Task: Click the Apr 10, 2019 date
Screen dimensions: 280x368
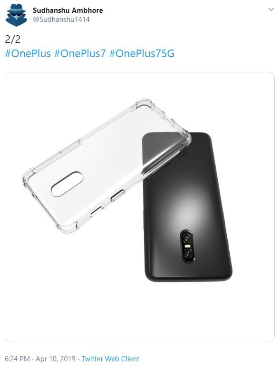Action: pyautogui.click(x=56, y=359)
